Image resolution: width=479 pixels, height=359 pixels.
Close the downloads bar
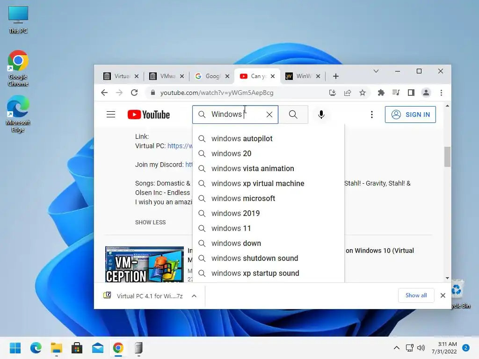coord(443,295)
